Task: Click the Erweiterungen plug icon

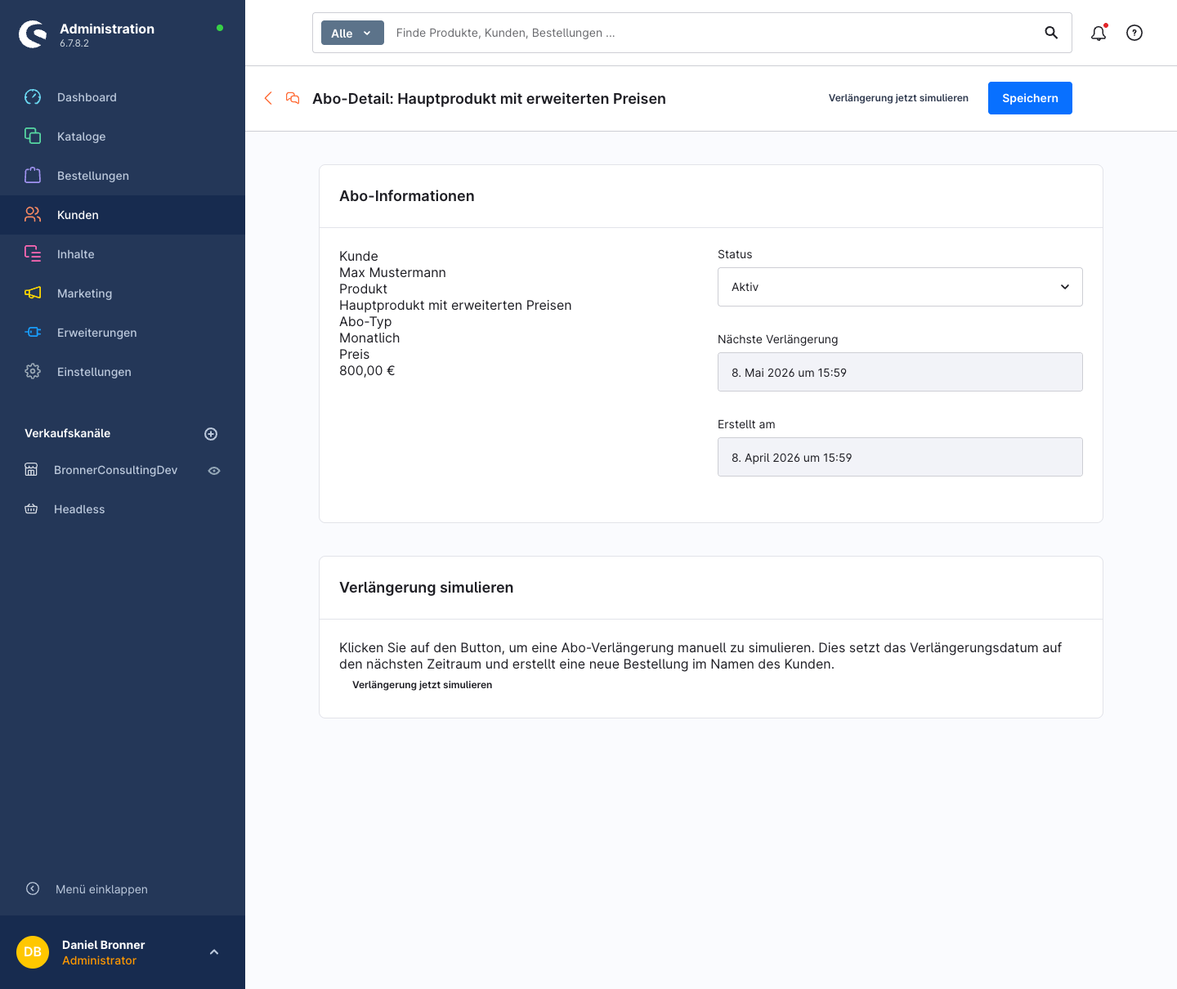Action: pos(33,333)
